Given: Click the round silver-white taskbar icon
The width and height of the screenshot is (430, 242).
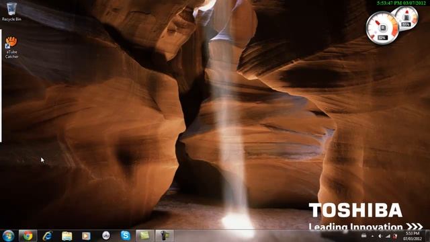Looking at the screenshot, I should tap(106, 236).
